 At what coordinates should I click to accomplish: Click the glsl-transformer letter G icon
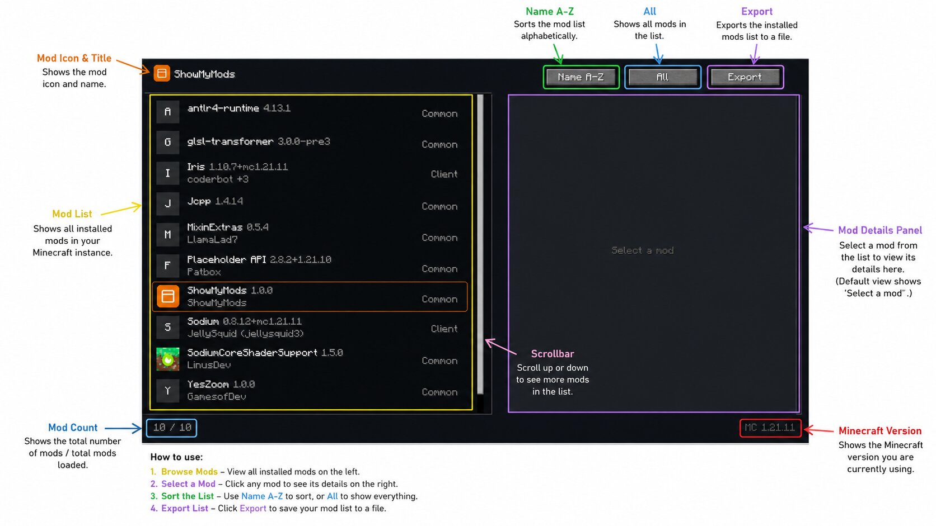click(167, 143)
